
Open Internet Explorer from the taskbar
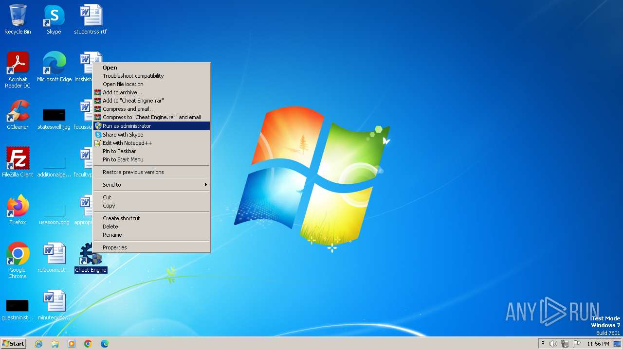38,344
